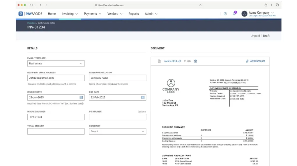The height and width of the screenshot is (166, 297).
Task: Open the Due Date calendar picker
Action: tap(143, 98)
